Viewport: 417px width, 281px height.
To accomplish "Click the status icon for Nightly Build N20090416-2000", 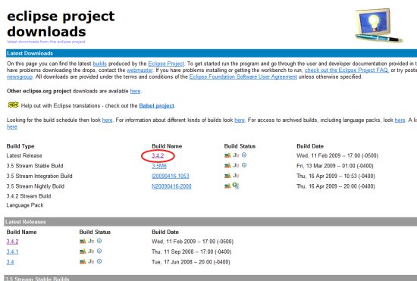I will [x=236, y=186].
